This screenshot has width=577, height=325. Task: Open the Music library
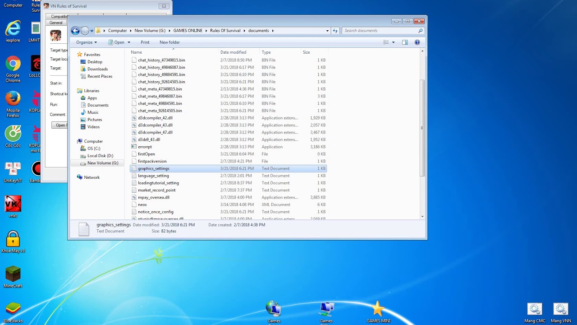click(93, 112)
